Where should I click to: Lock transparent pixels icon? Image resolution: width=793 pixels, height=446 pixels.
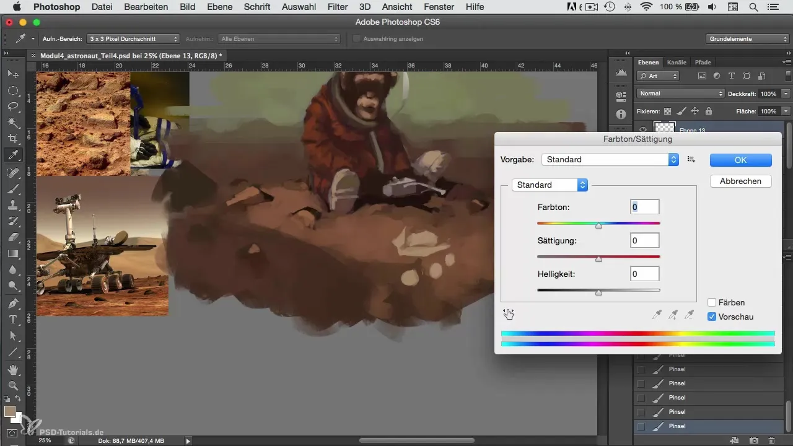[667, 111]
